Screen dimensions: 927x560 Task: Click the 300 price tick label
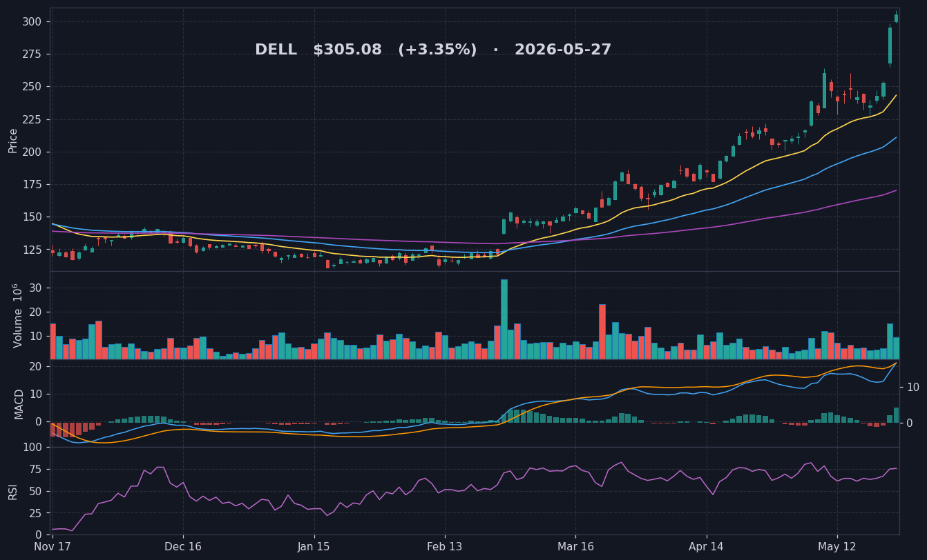(32, 22)
